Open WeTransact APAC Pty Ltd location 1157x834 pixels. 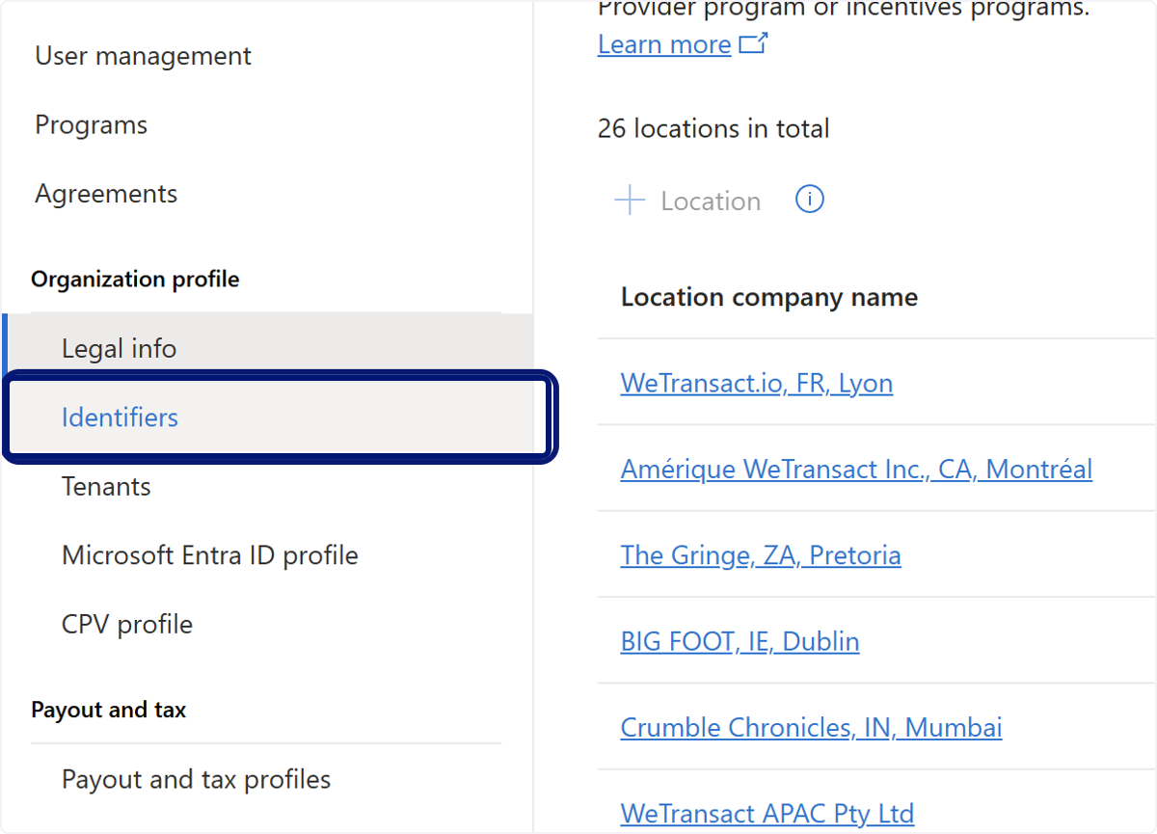click(x=767, y=813)
